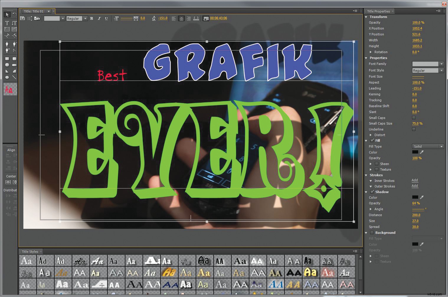Screen dimensions: 448x297
Task: Apply bold using the B icon
Action: pyautogui.click(x=91, y=18)
